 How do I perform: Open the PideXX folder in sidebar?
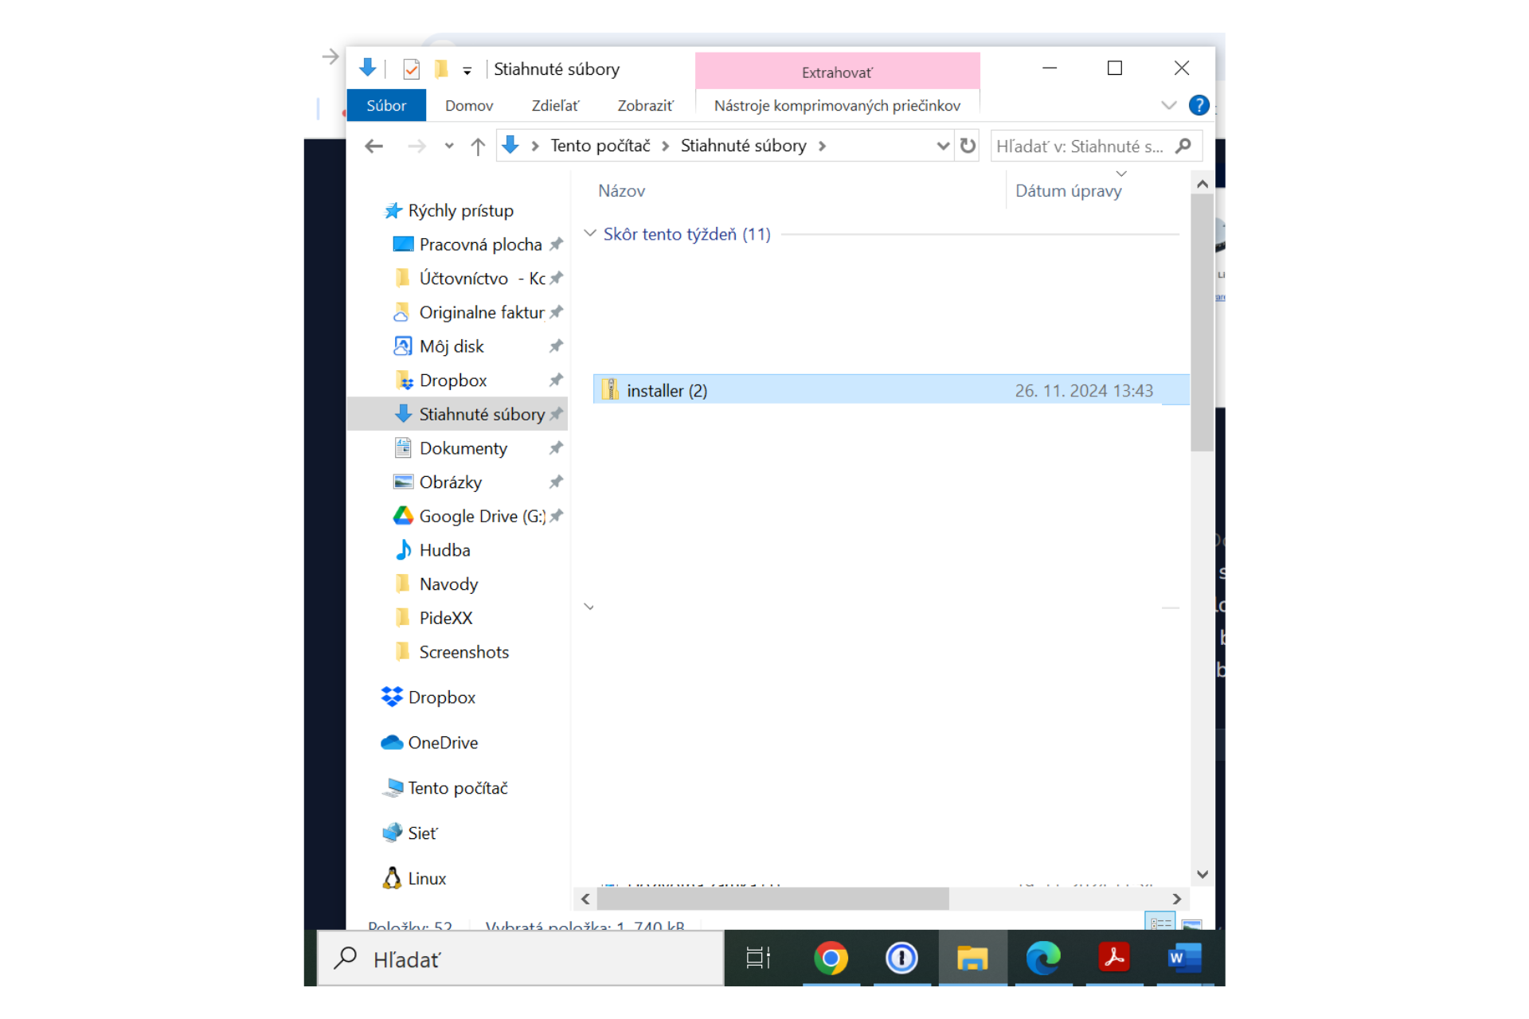click(x=445, y=618)
